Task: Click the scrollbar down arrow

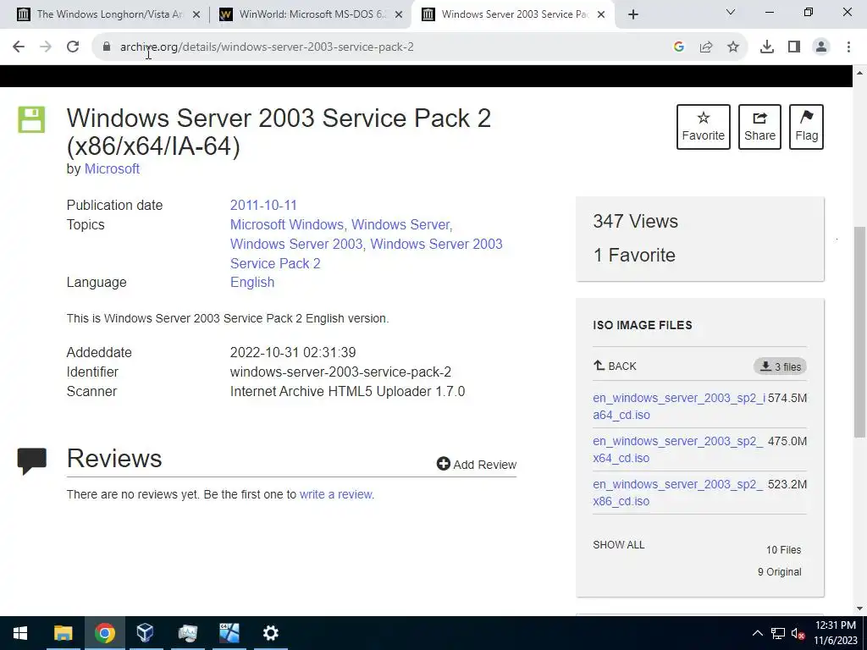Action: pyautogui.click(x=859, y=609)
